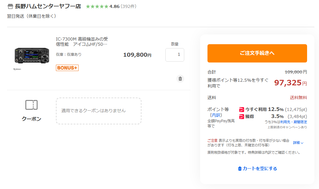The image size is (319, 189).
Task: Click the 12.5% (12,475pt) points value
Action: click(x=288, y=109)
